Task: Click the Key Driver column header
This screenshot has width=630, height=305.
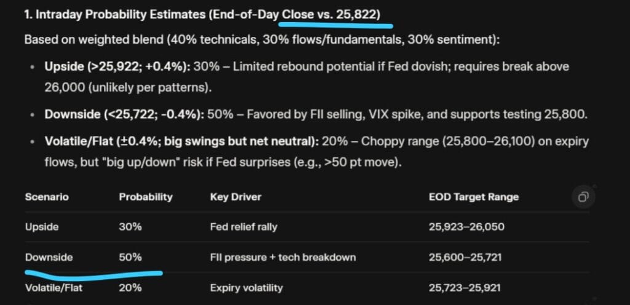Action: point(236,197)
